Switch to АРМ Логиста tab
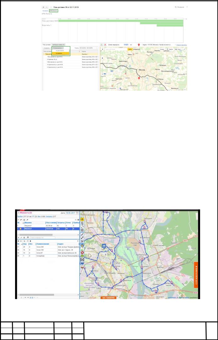Viewport: 218px width, 340px height. (54, 11)
